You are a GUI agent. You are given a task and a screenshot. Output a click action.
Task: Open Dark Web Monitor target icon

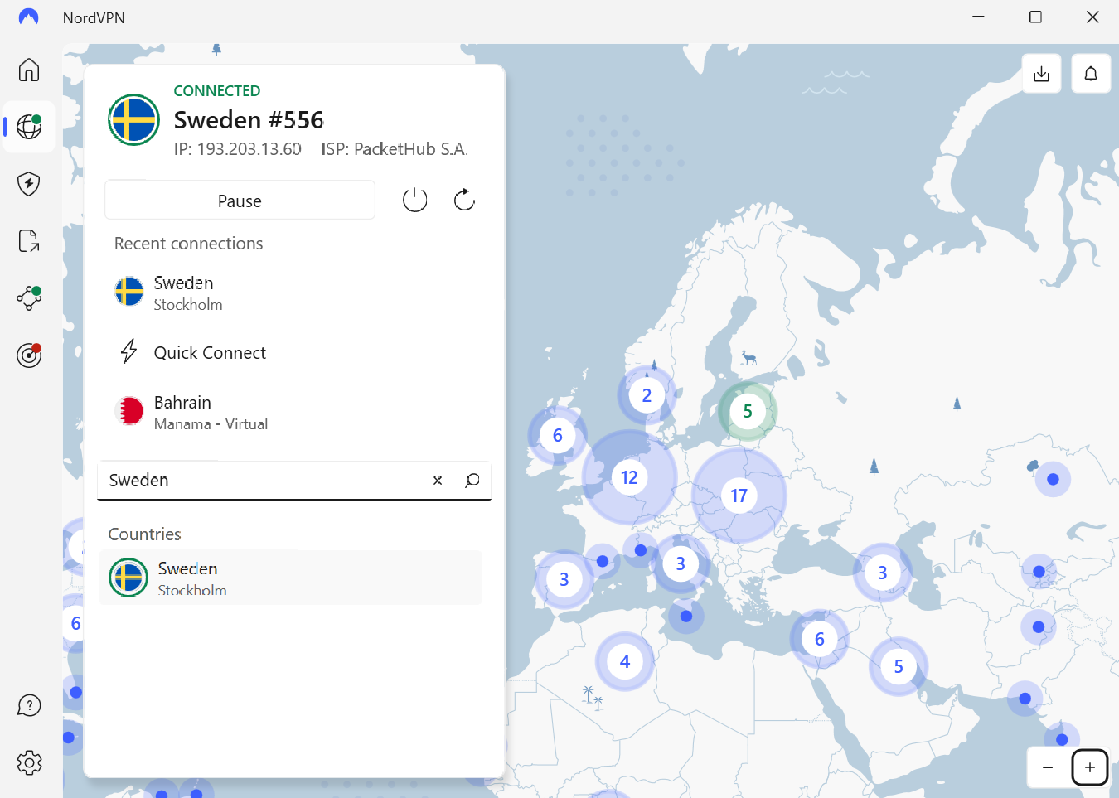(29, 355)
